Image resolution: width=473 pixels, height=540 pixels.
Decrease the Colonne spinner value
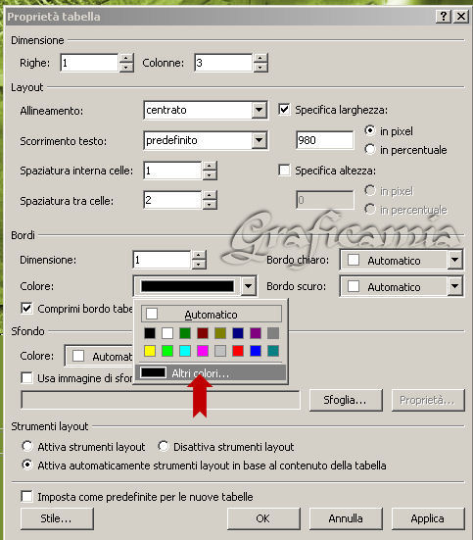260,68
